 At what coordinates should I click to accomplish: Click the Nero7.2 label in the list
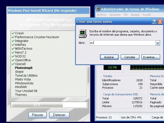pos(21,52)
